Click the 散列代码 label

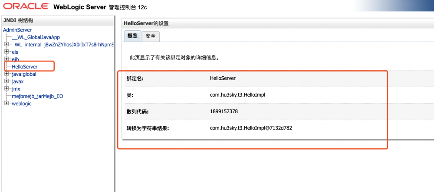(x=138, y=112)
